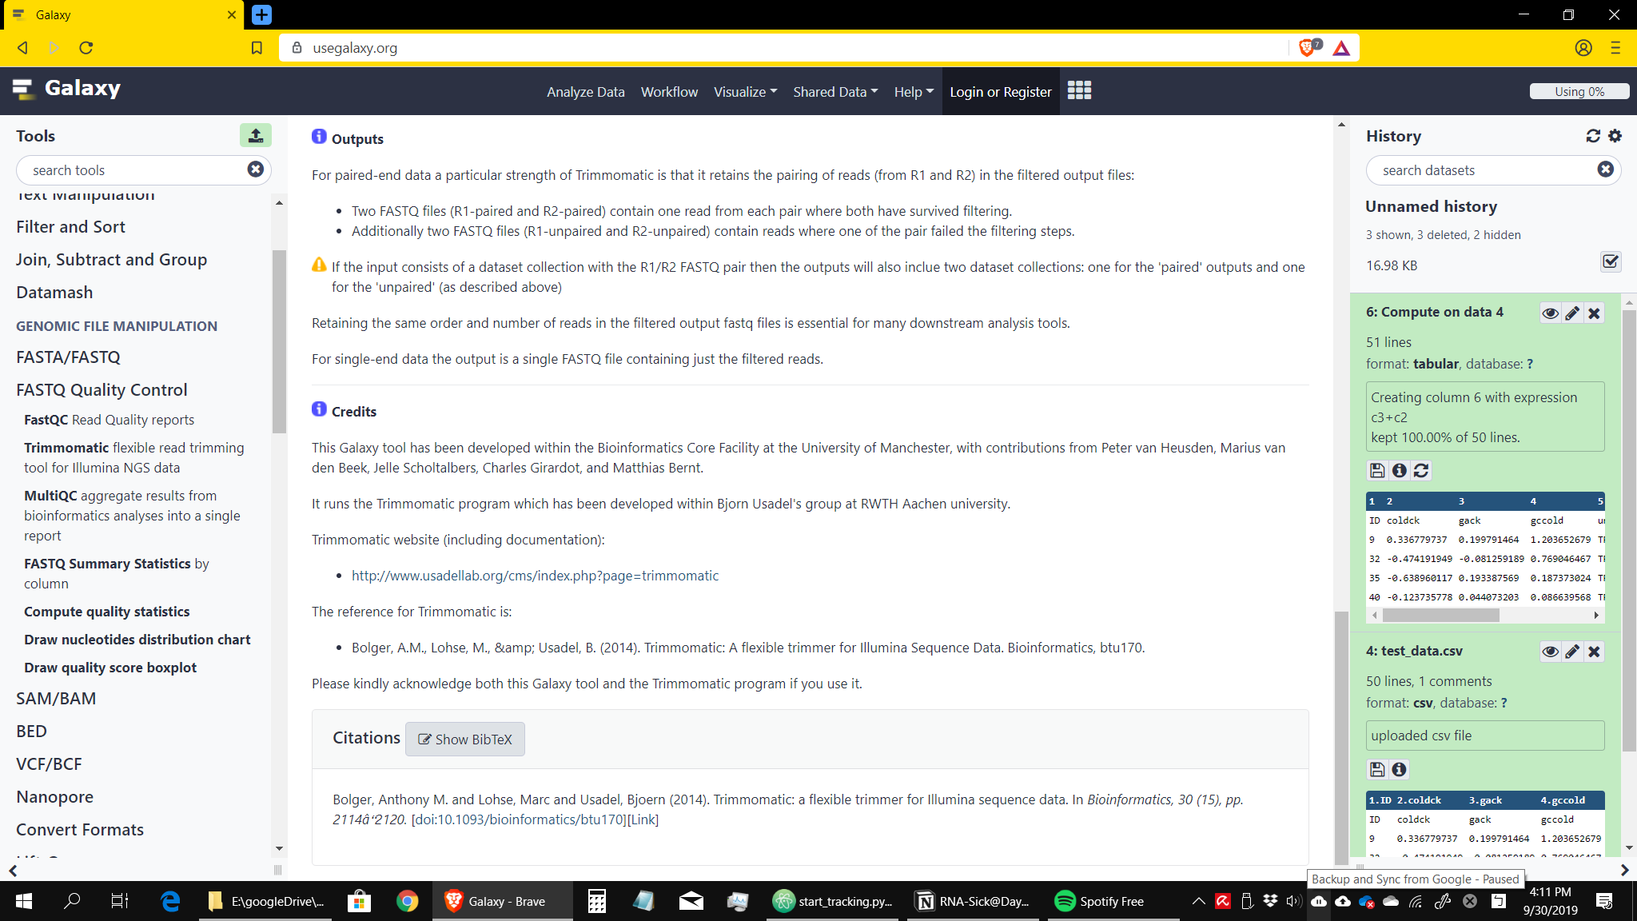Viewport: 1637px width, 921px height.
Task: Open the Workflow page
Action: (x=669, y=92)
